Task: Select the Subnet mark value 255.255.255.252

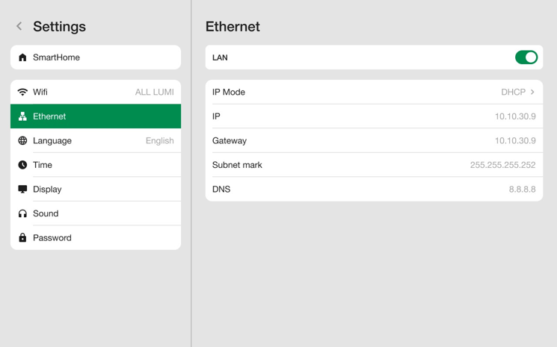Action: [502, 165]
